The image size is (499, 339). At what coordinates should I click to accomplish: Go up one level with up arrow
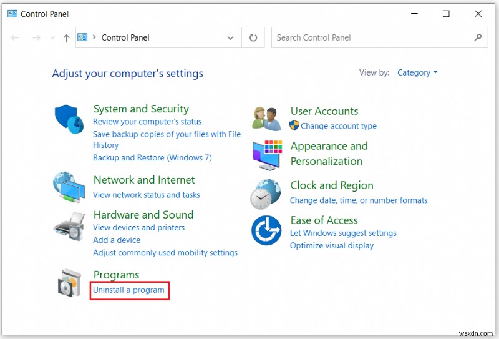pyautogui.click(x=66, y=38)
